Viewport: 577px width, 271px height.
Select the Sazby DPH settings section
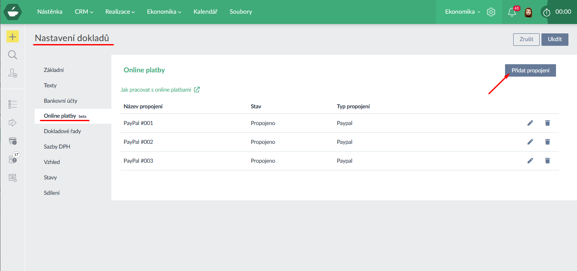(57, 146)
